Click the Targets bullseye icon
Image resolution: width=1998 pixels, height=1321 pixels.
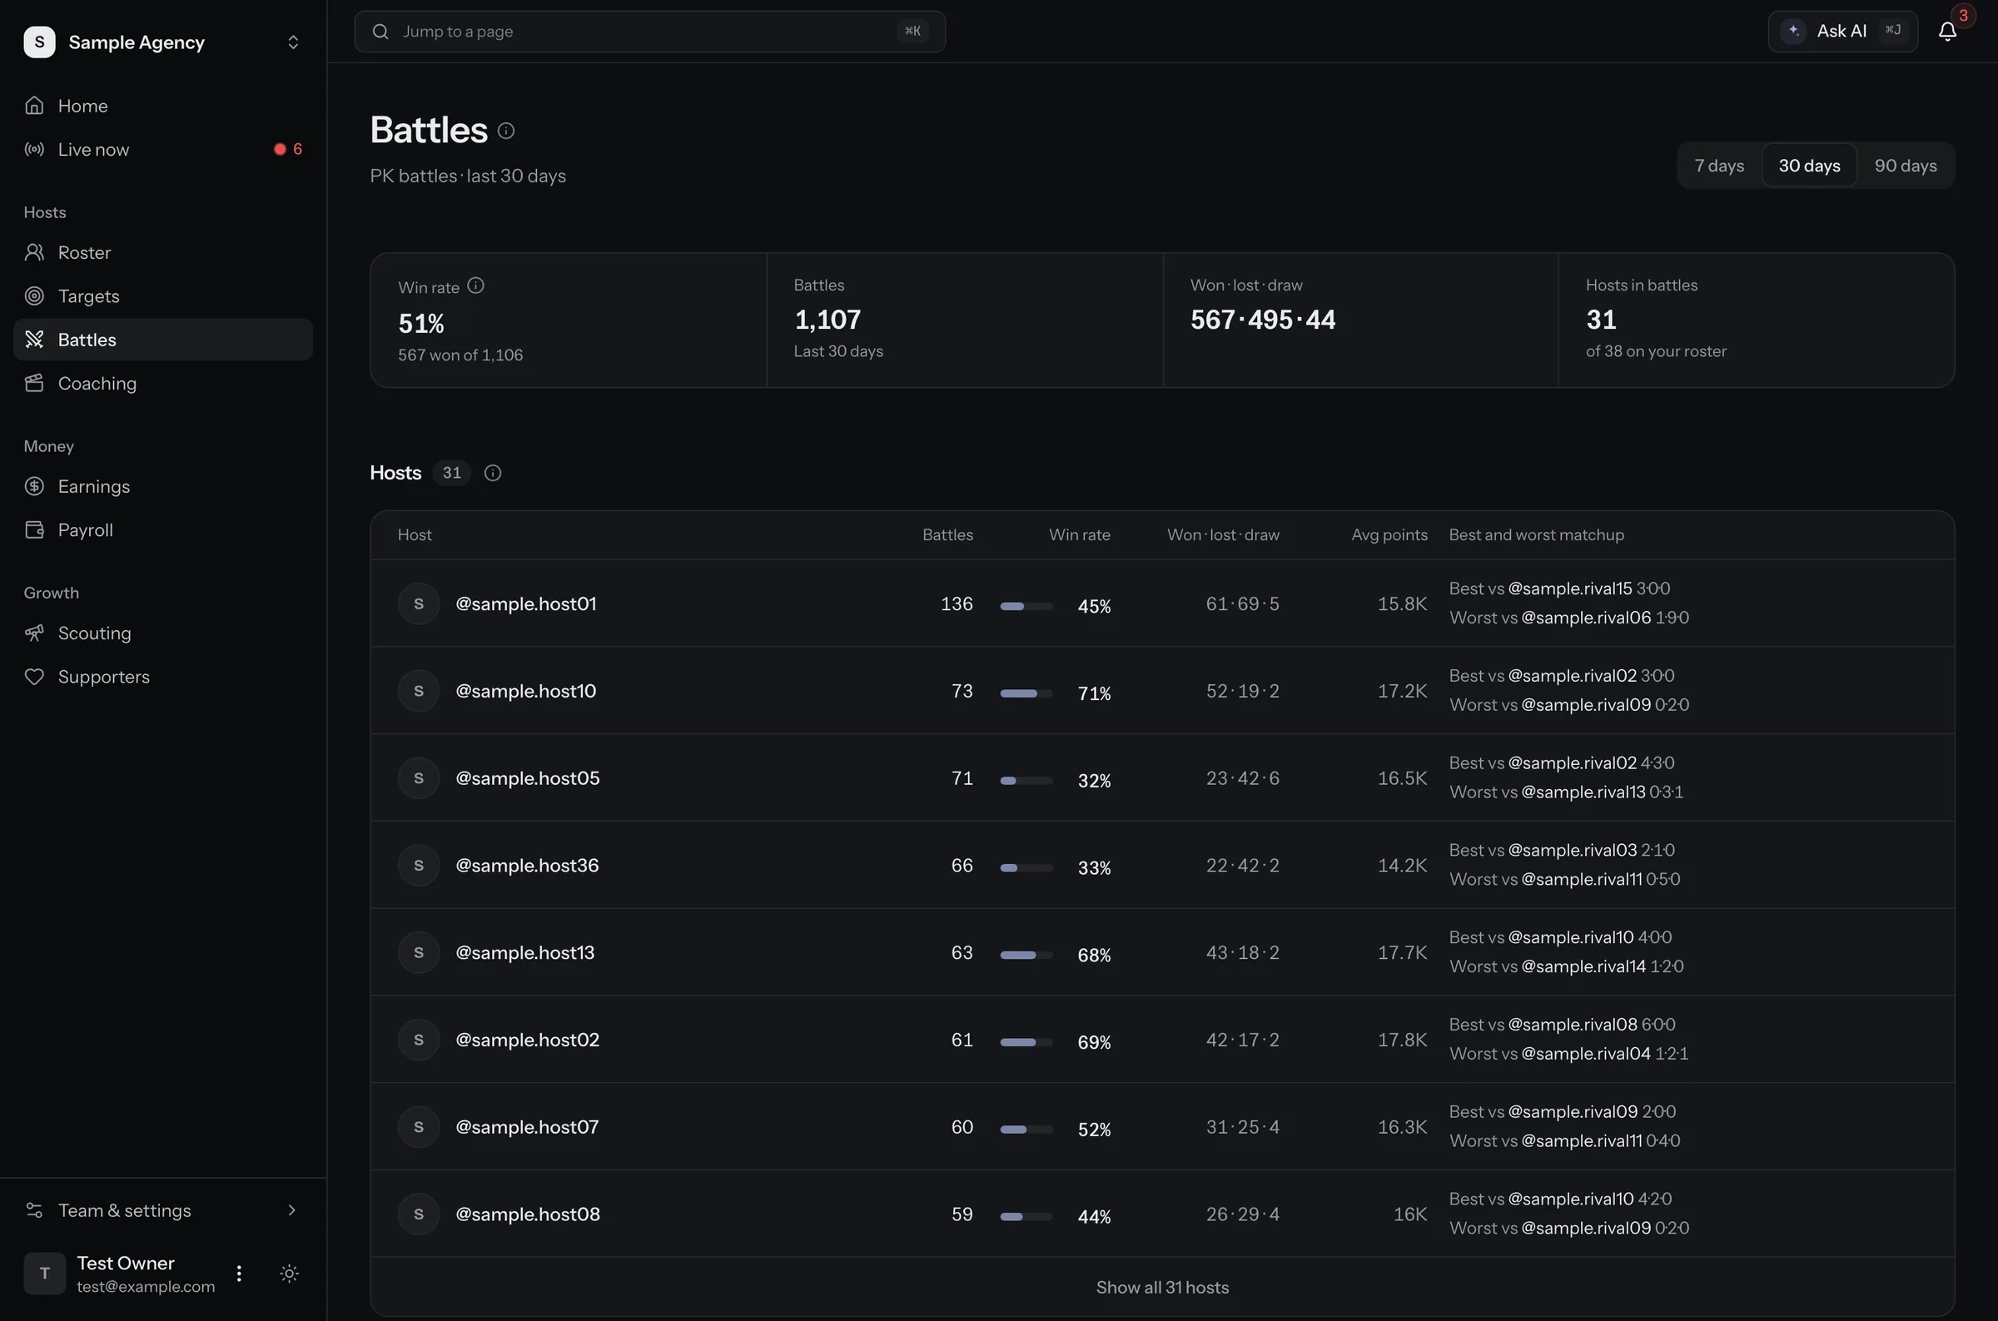point(34,295)
